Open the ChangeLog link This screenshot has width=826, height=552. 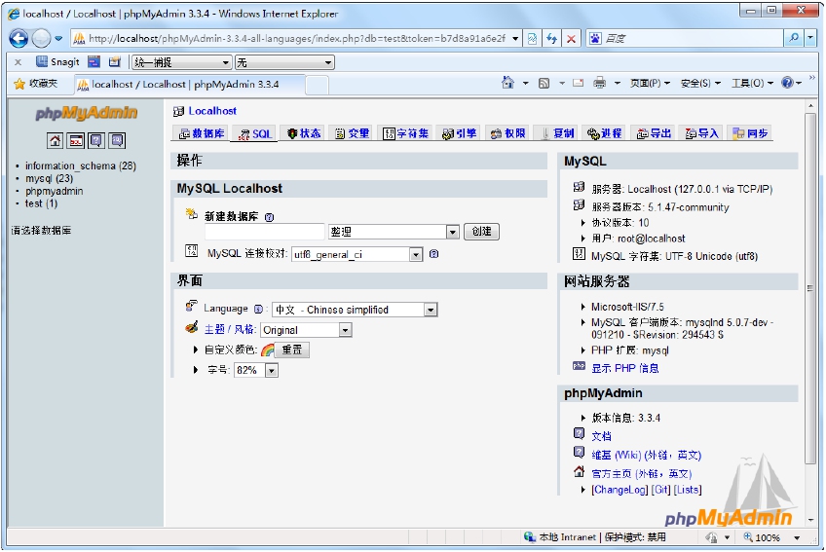coord(619,490)
